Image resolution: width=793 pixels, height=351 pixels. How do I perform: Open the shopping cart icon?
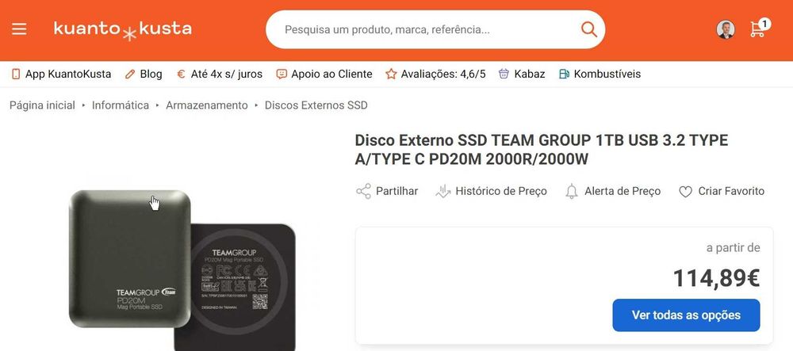click(x=757, y=30)
